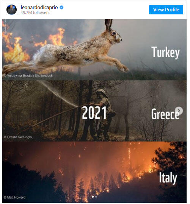
Task: Advance to next slide with arrow
Action: coord(179,111)
